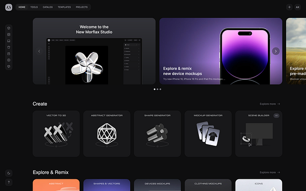Click the 'Explore & remix new device mockups' text
The height and width of the screenshot is (191, 306).
point(183,71)
